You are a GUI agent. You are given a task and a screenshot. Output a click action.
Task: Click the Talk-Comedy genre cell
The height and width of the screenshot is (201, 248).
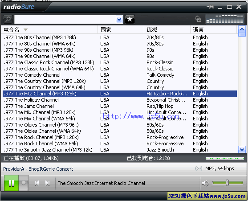160,75
